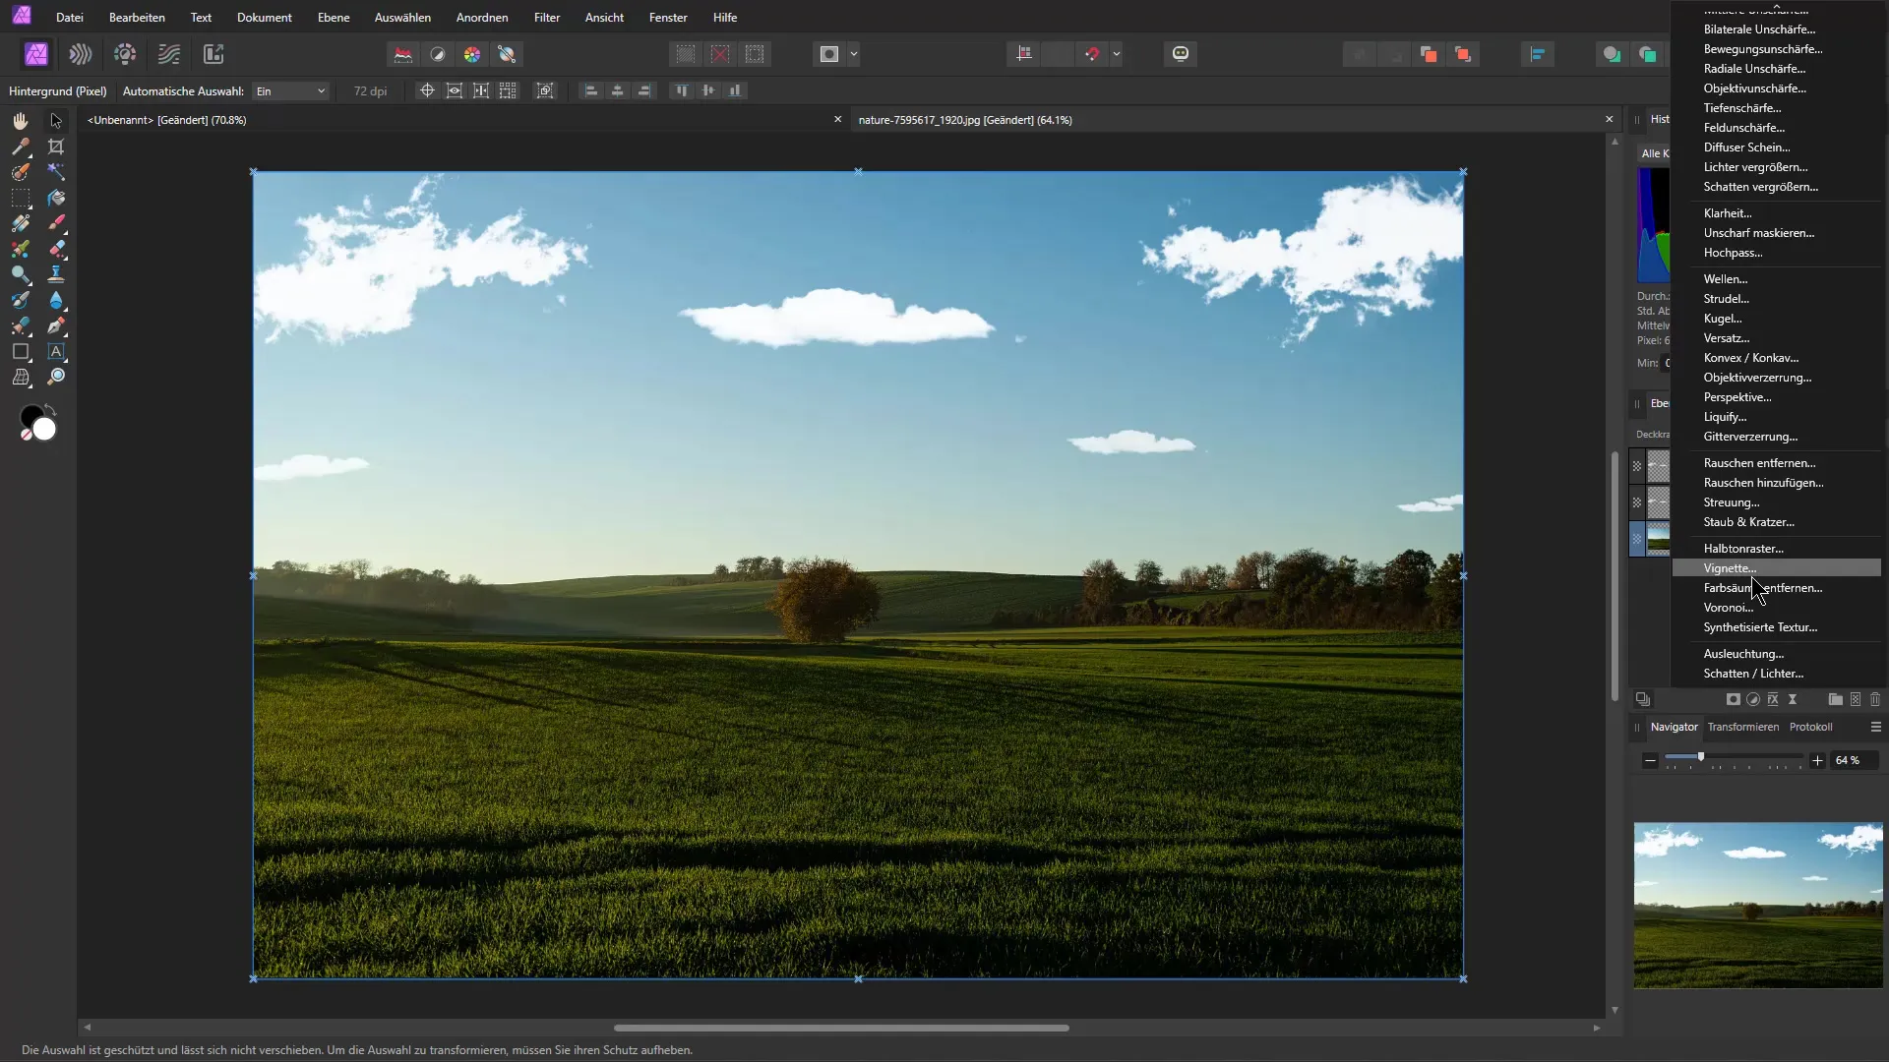The image size is (1889, 1062).
Task: Click the Navigator zoom slider handle
Action: point(1701,757)
